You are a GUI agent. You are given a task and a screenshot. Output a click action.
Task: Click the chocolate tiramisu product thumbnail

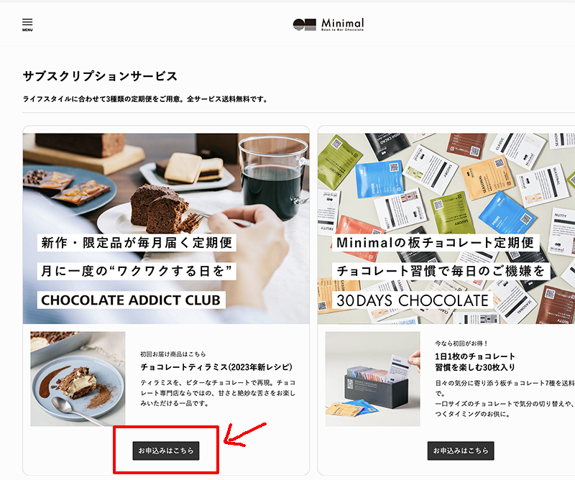pyautogui.click(x=78, y=379)
